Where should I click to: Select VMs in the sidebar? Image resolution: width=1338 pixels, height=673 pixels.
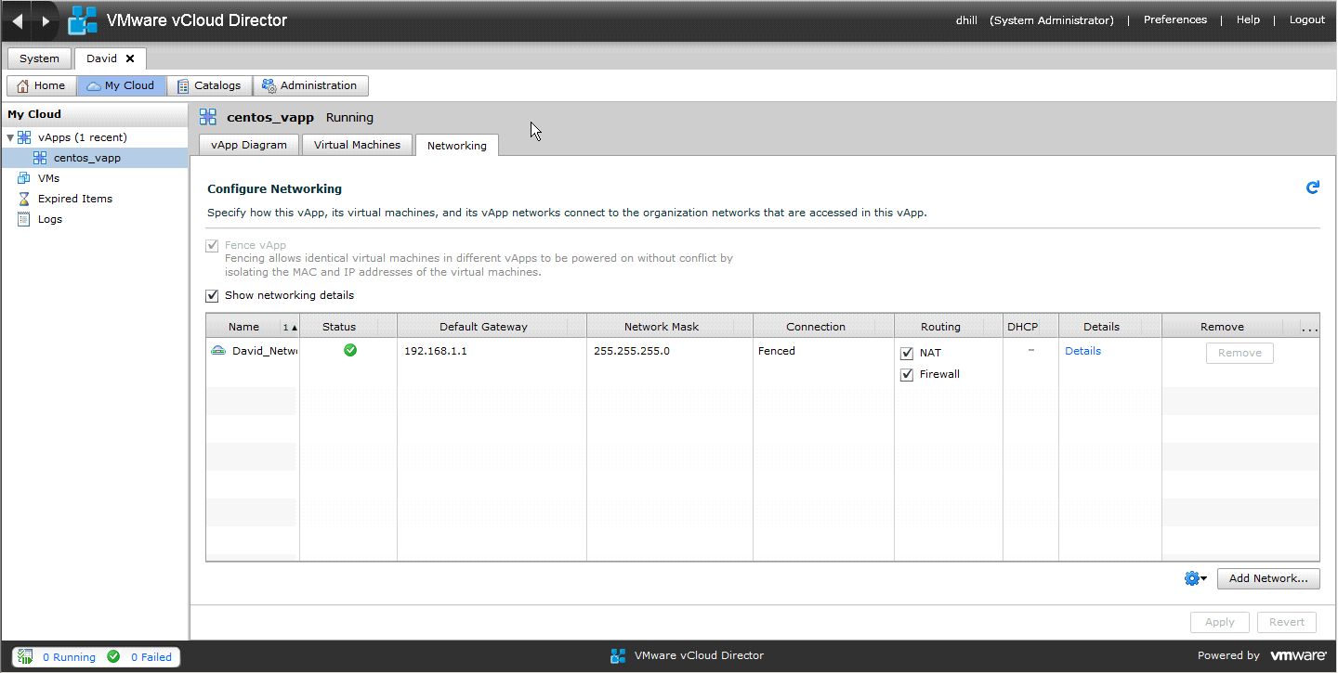[48, 178]
